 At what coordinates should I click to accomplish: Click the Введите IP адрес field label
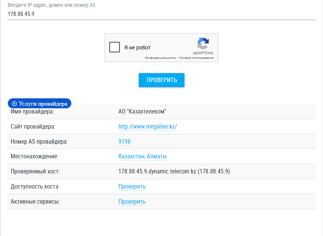(x=52, y=5)
